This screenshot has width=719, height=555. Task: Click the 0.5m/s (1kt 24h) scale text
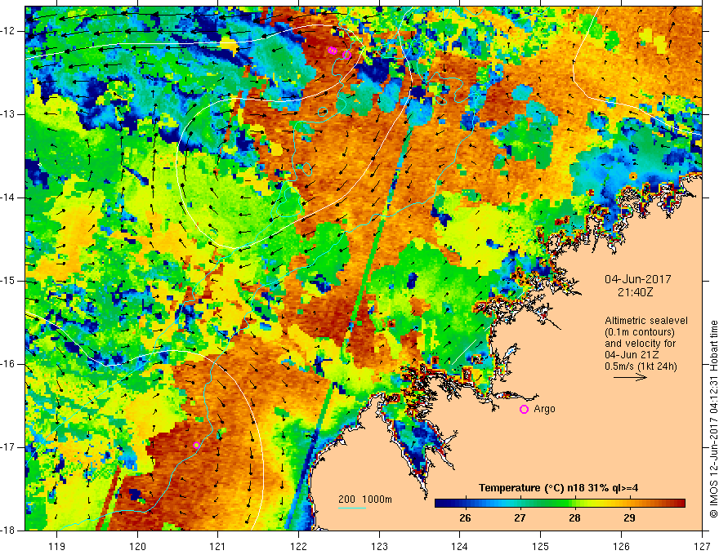(x=641, y=366)
